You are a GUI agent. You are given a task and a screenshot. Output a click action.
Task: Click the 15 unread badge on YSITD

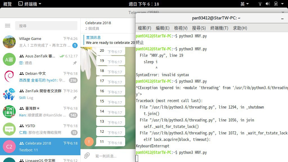tap(74, 133)
